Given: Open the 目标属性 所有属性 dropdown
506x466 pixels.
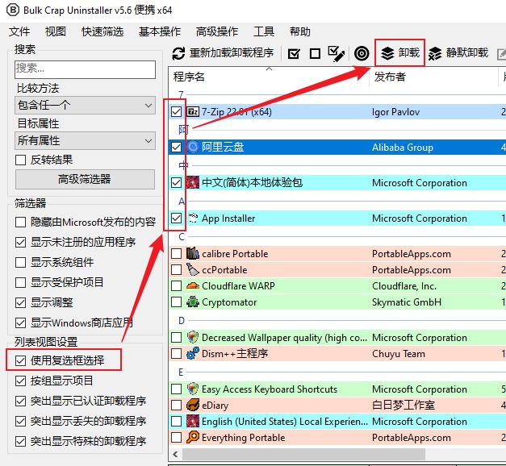Looking at the screenshot, I should pyautogui.click(x=85, y=140).
